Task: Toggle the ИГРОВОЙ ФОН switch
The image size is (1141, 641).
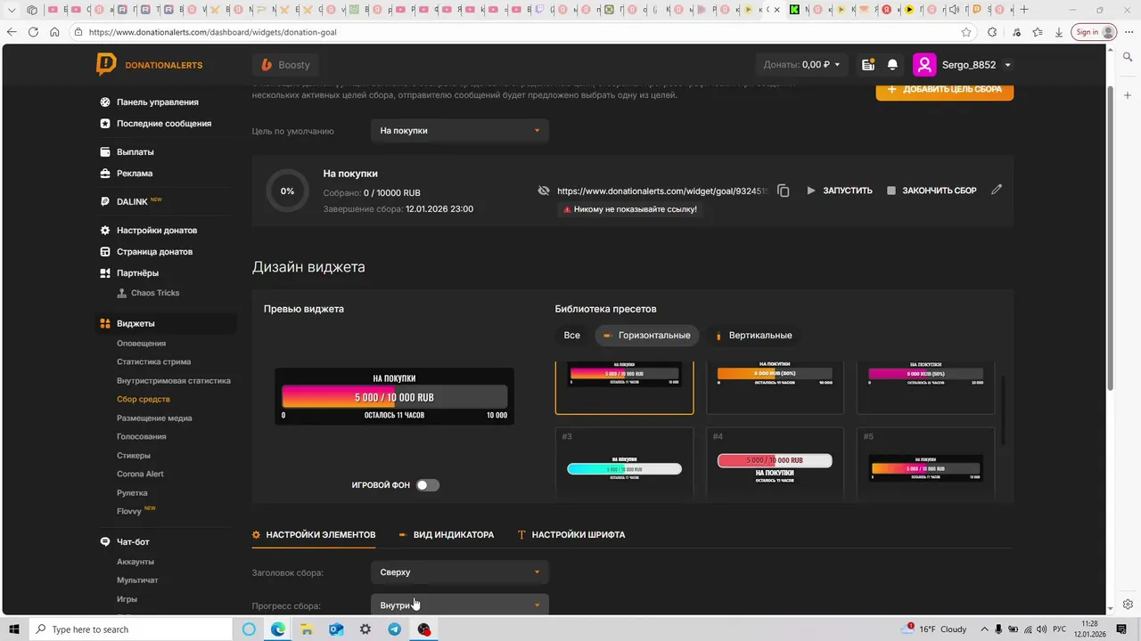Action: click(428, 485)
